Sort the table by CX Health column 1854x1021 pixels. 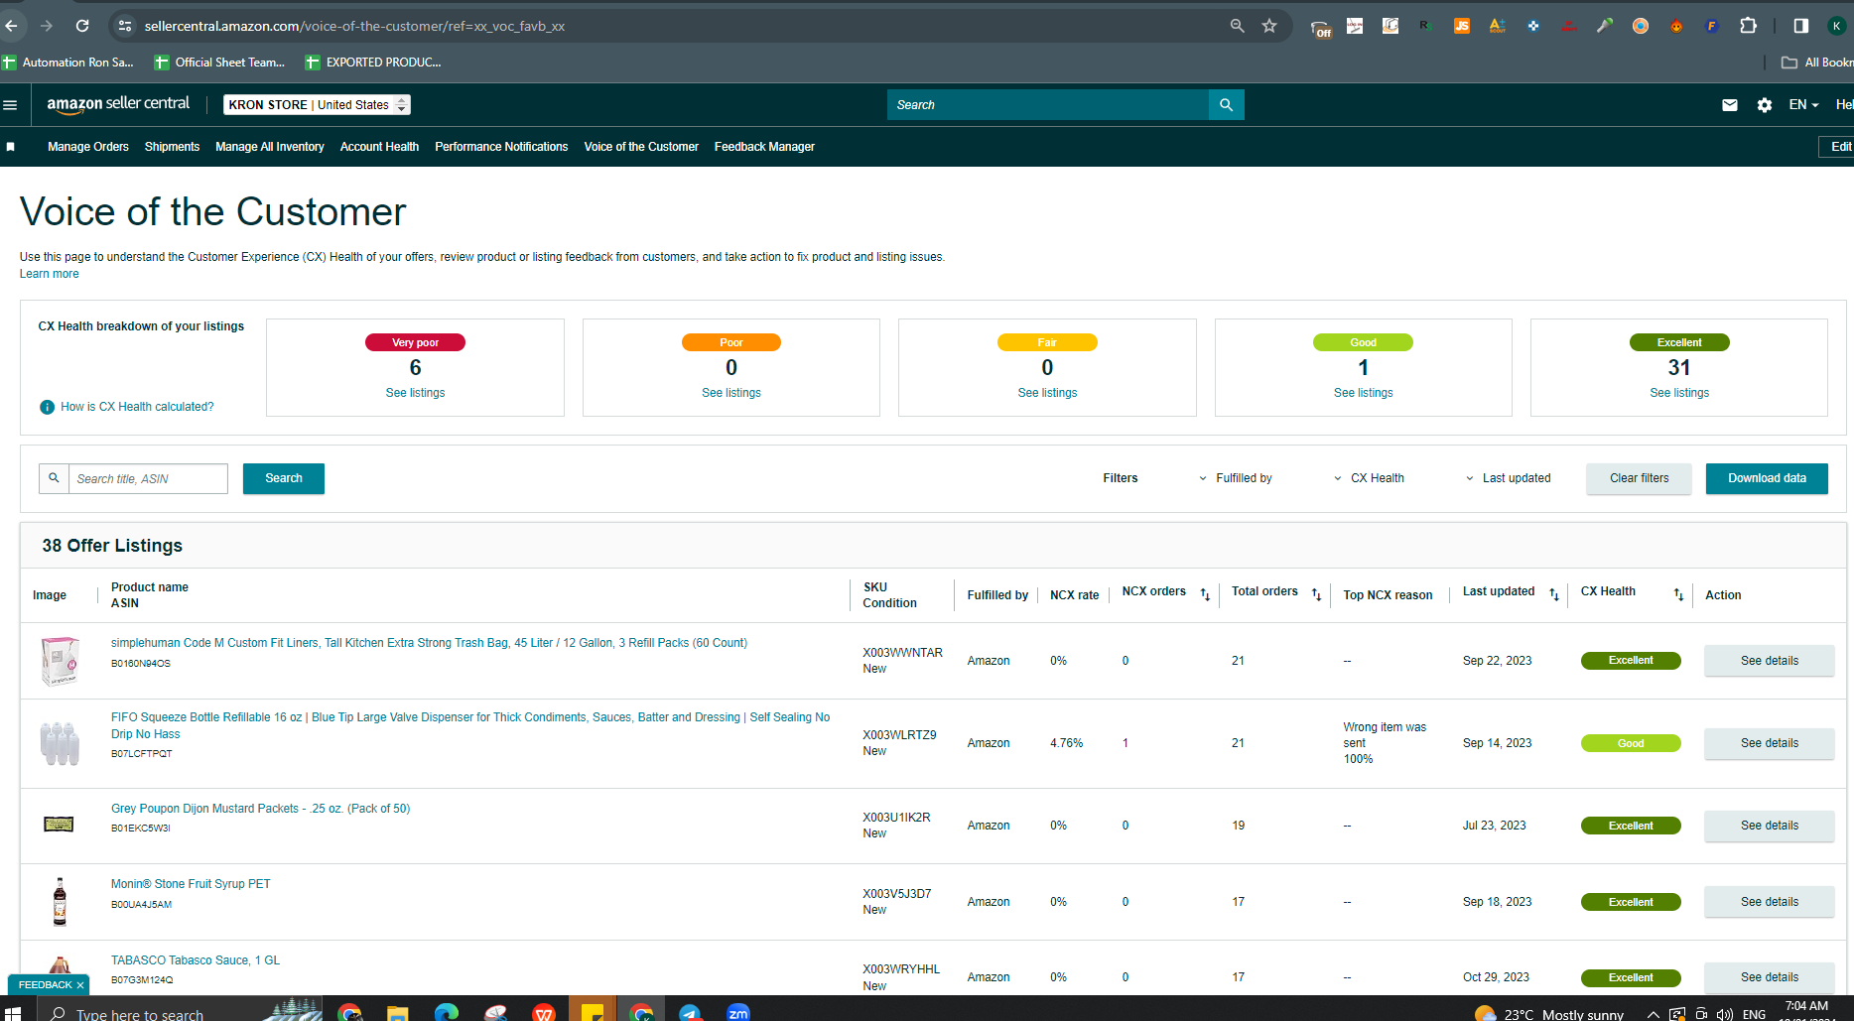click(1678, 594)
